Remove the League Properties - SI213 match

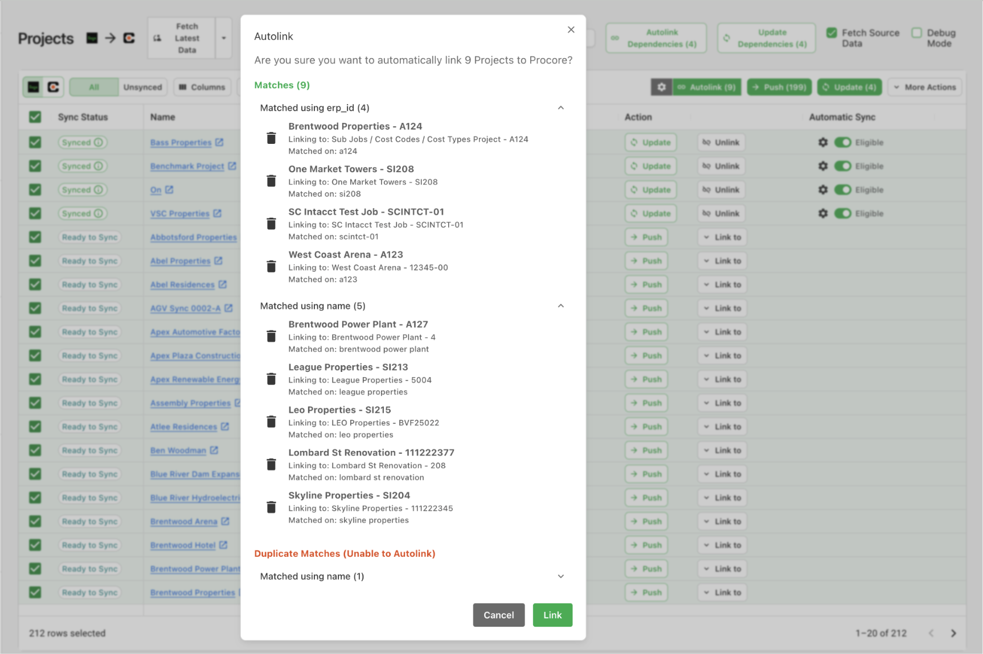[271, 379]
